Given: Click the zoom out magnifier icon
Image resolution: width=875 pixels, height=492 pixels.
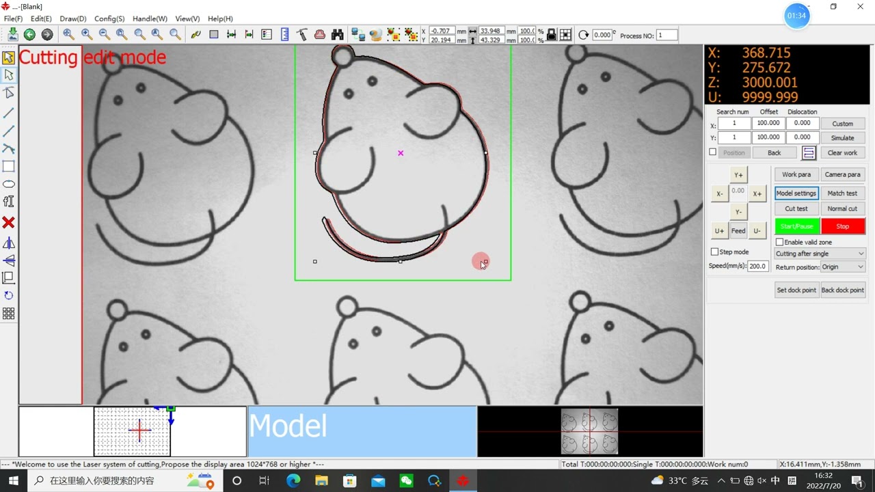Looking at the screenshot, I should click(104, 34).
